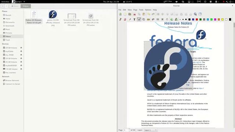235x132 pixels.
Task: Pick the yellow color swatch
Action: tap(223, 19)
